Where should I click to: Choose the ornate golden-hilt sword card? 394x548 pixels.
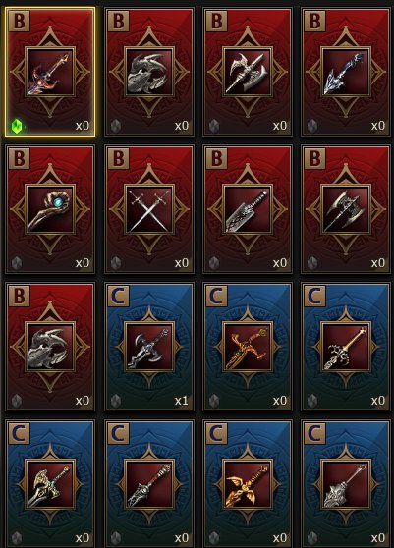pyautogui.click(x=346, y=347)
